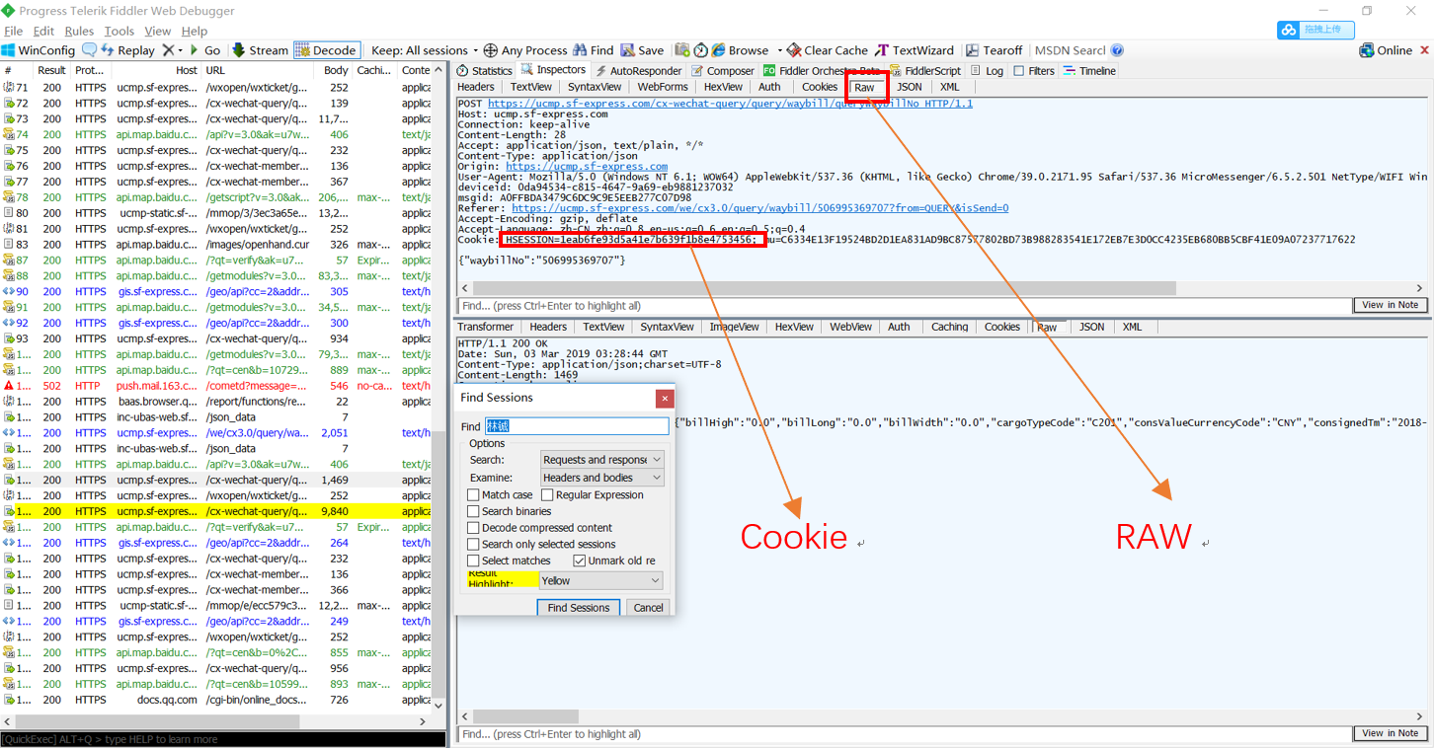This screenshot has height=748, width=1434.
Task: Click the Browse toolbar button
Action: [x=740, y=50]
